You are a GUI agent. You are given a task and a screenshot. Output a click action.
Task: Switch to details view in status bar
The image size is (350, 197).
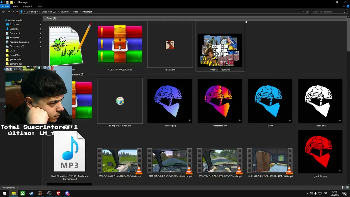pos(343,188)
